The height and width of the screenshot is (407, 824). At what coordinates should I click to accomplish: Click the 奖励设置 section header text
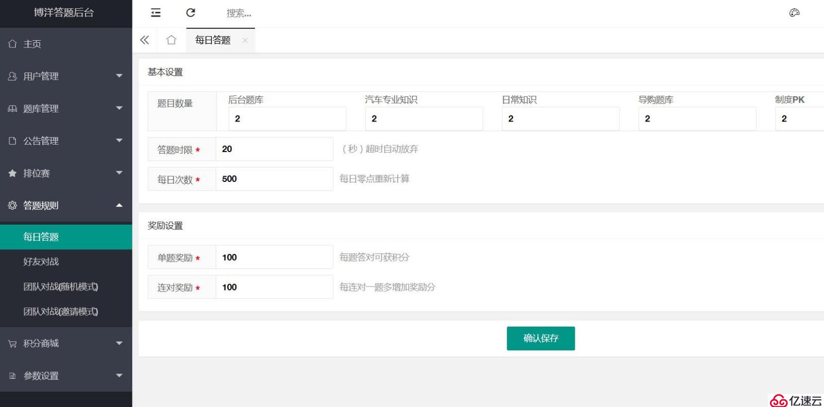coord(165,226)
